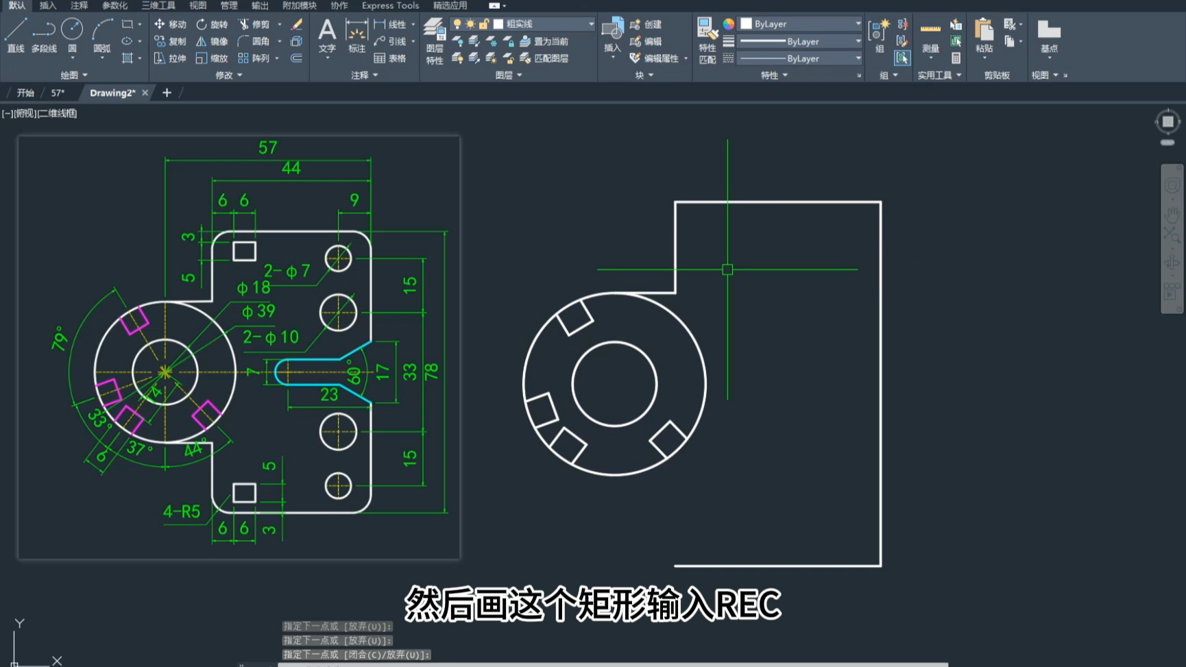This screenshot has width=1186, height=667.
Task: Activate the Trim (修剪) tool
Action: coord(254,24)
